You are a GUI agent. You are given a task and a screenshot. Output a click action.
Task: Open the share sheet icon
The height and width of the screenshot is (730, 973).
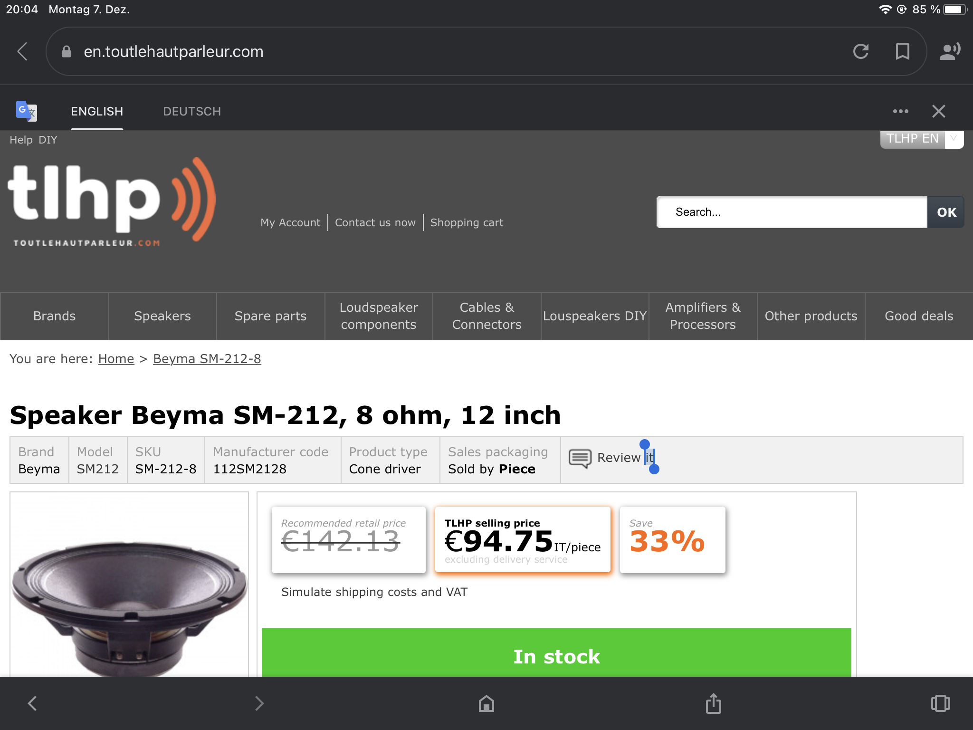click(x=714, y=703)
